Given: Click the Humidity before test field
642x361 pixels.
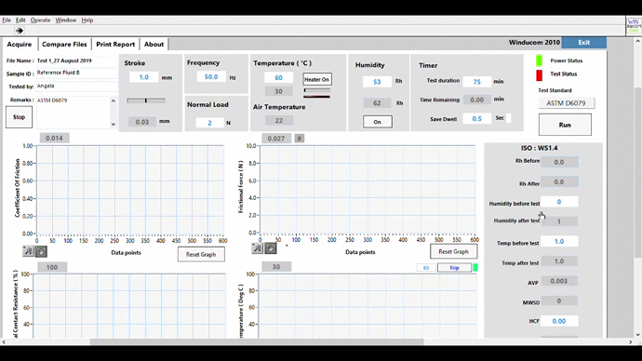Looking at the screenshot, I should click(x=559, y=202).
